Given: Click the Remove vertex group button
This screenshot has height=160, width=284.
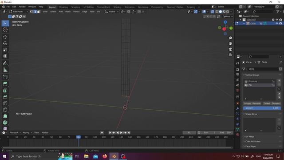Looking at the screenshot, I should pos(256,104).
